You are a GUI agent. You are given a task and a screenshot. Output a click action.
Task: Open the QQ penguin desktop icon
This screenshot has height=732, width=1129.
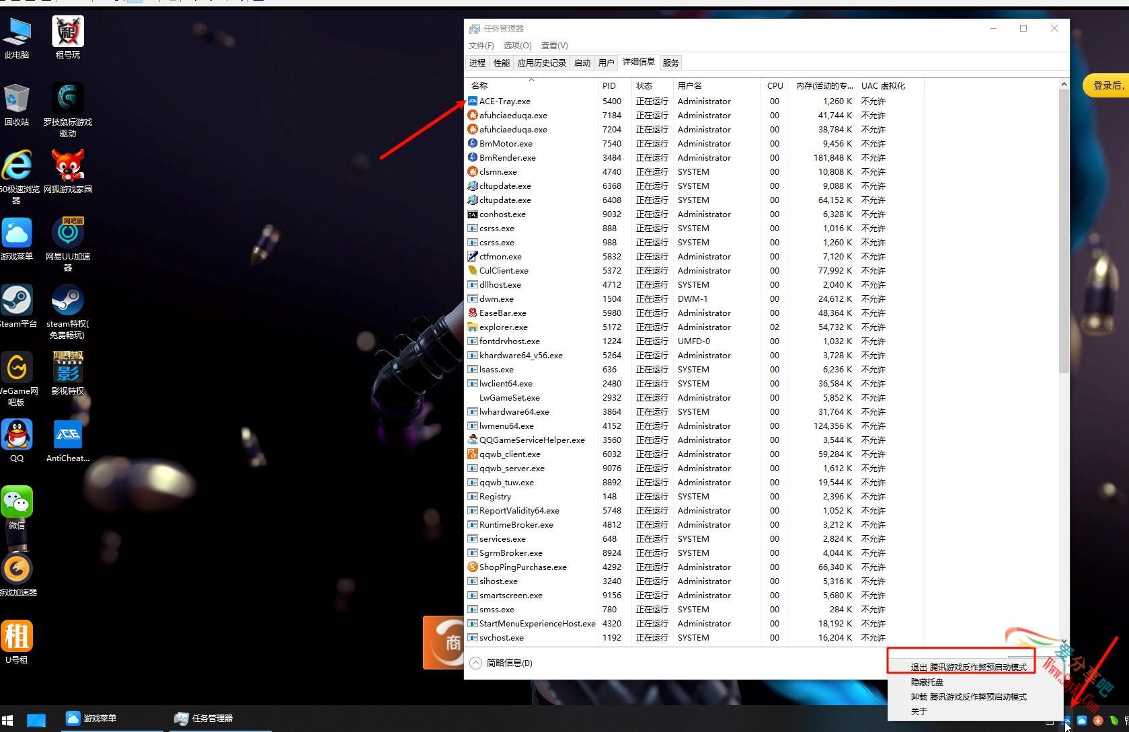pos(17,435)
